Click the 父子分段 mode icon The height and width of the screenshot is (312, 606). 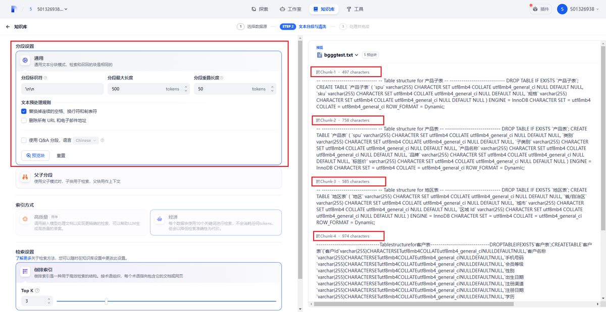pyautogui.click(x=25, y=177)
